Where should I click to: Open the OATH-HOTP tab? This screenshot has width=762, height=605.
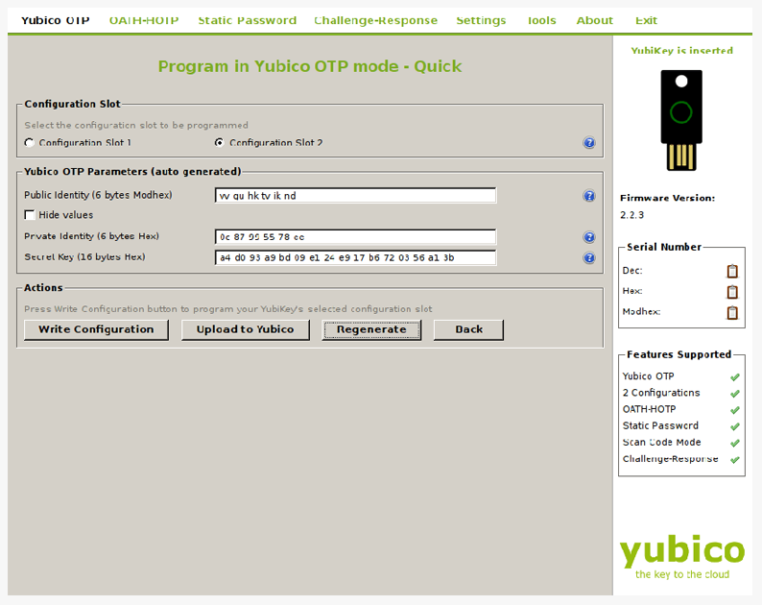point(144,20)
